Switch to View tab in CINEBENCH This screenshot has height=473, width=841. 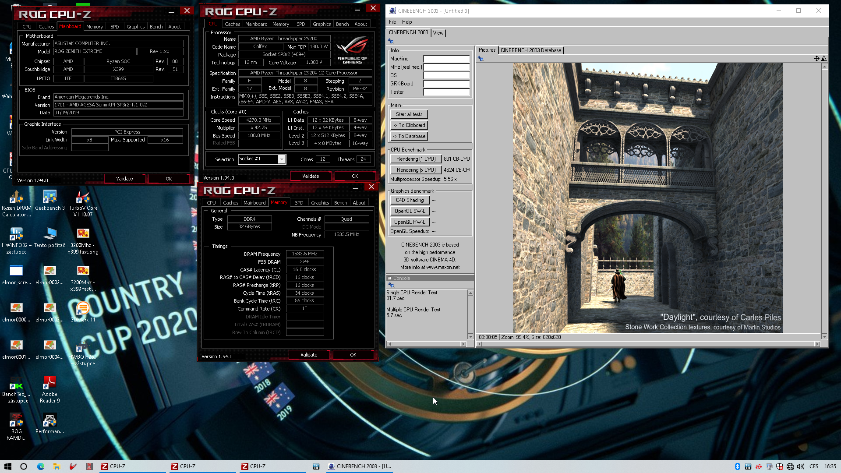click(x=438, y=33)
